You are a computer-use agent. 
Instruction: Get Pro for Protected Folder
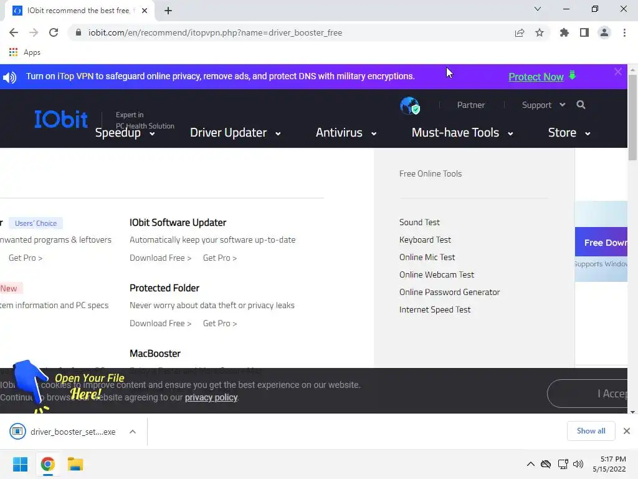pos(220,324)
